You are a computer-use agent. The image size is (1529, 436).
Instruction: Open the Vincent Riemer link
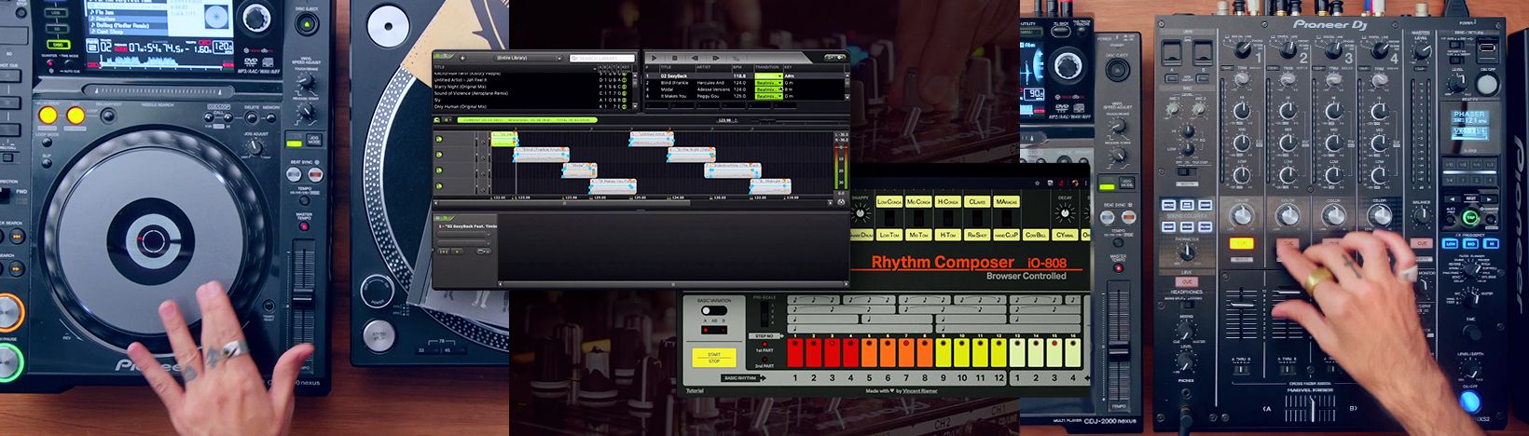(x=916, y=391)
